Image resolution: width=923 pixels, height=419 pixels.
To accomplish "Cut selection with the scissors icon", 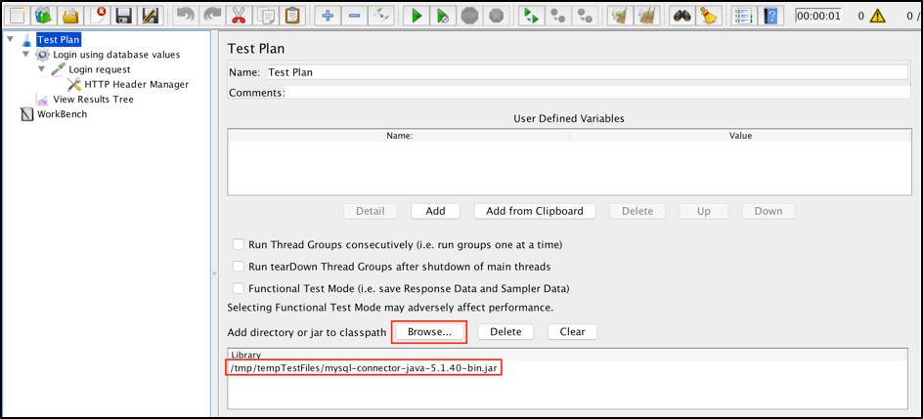I will click(x=239, y=16).
